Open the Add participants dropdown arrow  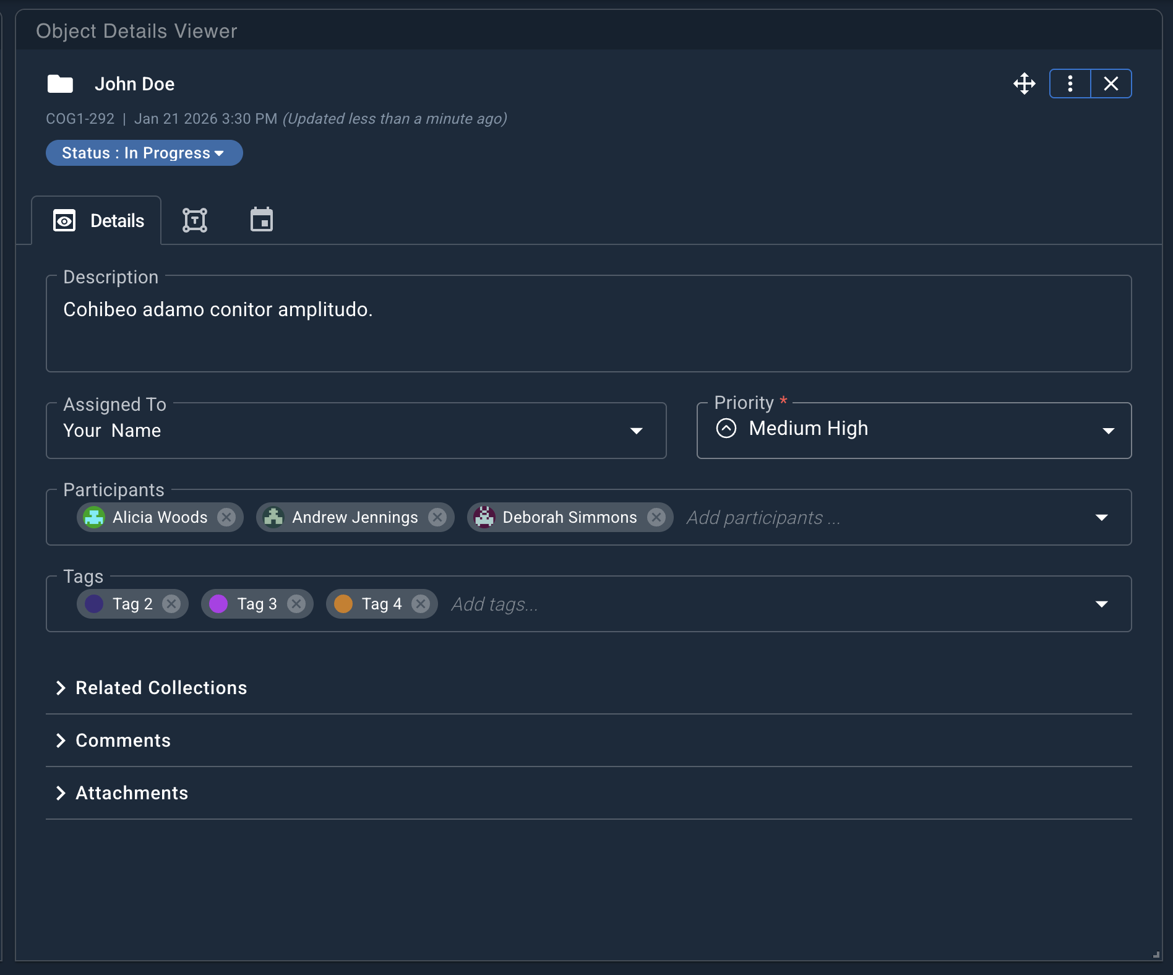tap(1102, 517)
